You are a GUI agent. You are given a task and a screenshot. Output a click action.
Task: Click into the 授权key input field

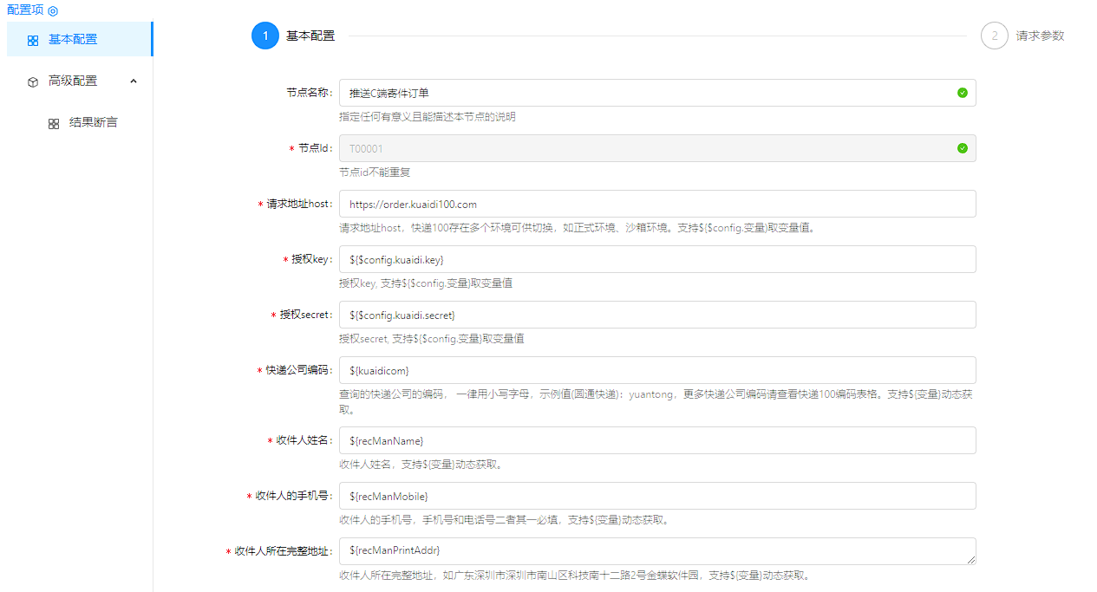pos(656,259)
